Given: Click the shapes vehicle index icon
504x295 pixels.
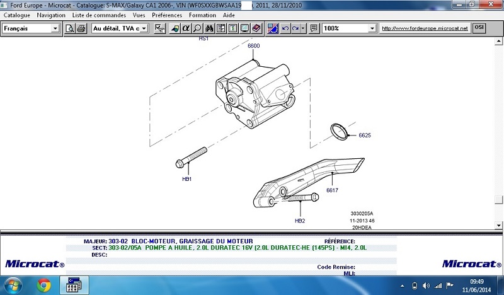Looking at the screenshot, I should click(175, 28).
